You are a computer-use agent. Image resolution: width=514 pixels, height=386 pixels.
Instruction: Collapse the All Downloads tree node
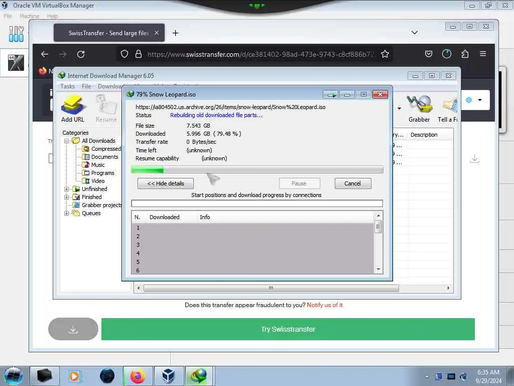click(x=67, y=141)
